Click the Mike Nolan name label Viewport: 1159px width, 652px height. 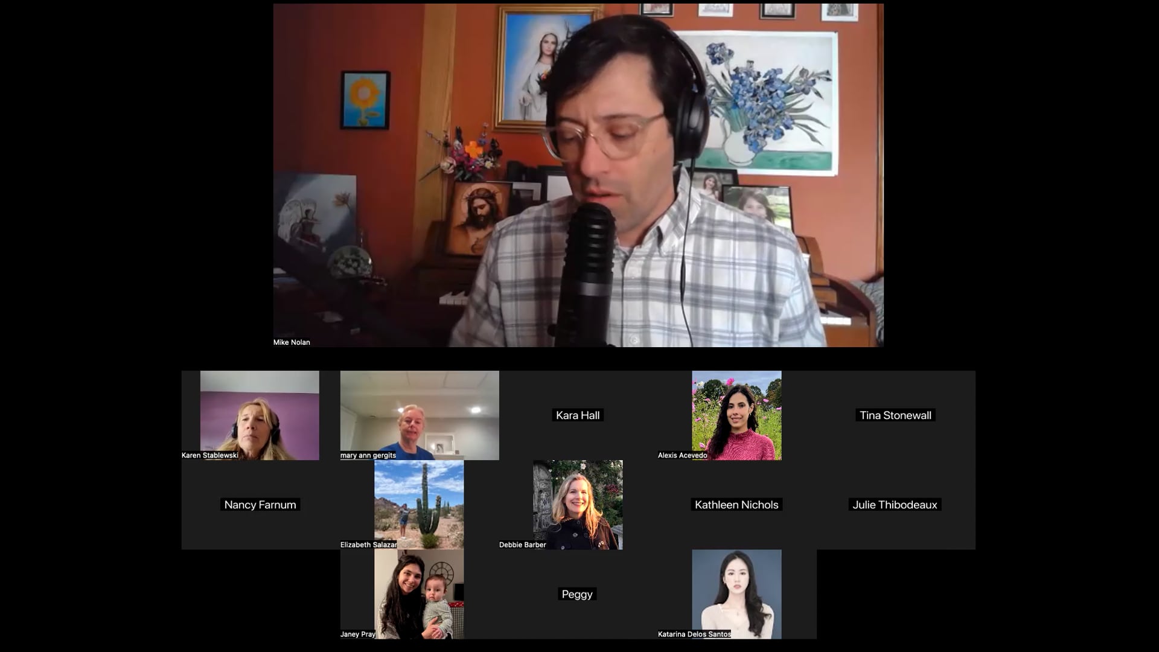[292, 342]
